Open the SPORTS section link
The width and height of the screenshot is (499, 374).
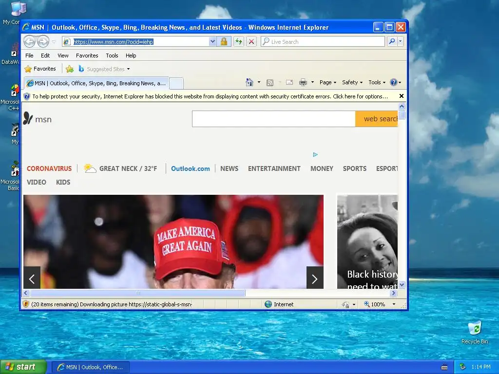(x=355, y=168)
